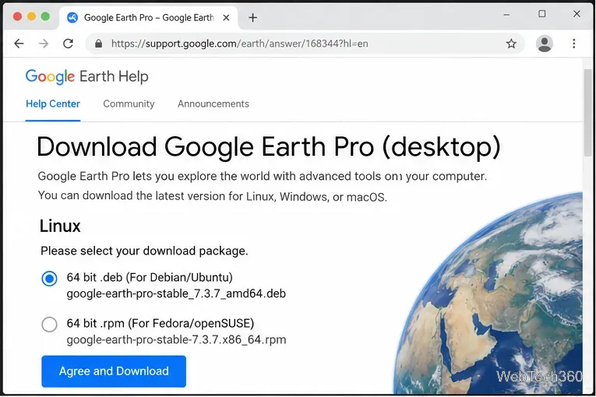The width and height of the screenshot is (596, 397).
Task: Select the 64 bit .rpm radio button
Action: click(x=49, y=325)
